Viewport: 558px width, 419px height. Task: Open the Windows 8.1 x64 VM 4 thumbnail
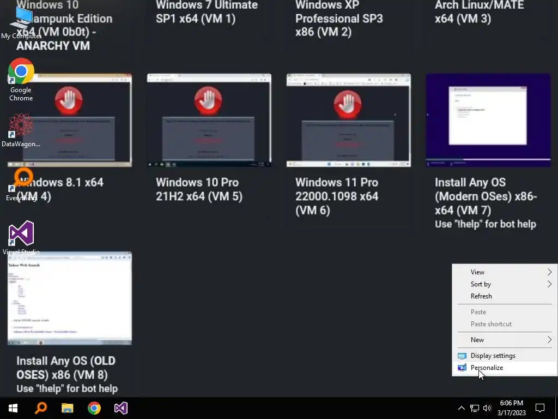pyautogui.click(x=70, y=120)
